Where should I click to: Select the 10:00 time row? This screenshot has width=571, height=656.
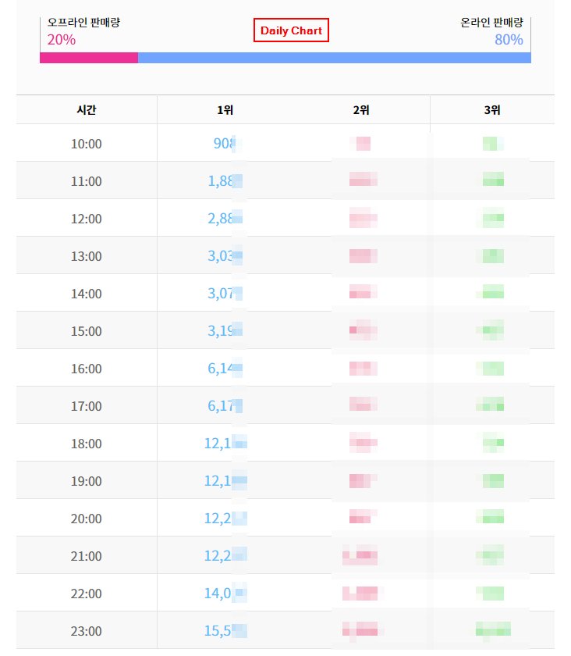click(285, 143)
